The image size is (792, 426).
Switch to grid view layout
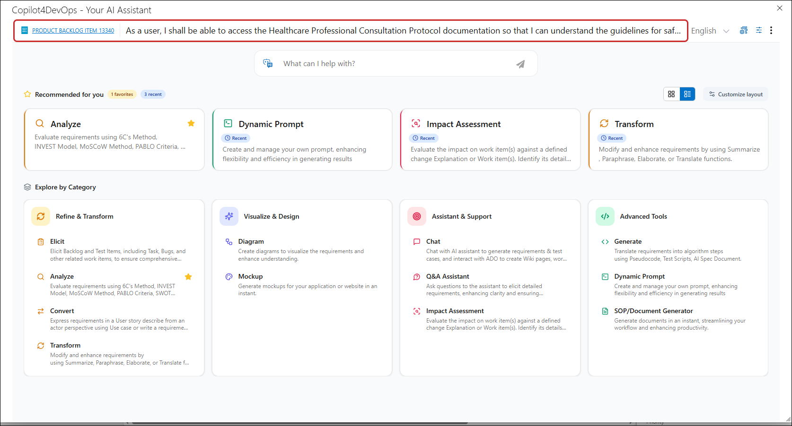[671, 94]
